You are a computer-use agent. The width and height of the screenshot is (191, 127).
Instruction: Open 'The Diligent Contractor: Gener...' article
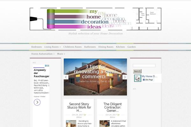click(113, 107)
